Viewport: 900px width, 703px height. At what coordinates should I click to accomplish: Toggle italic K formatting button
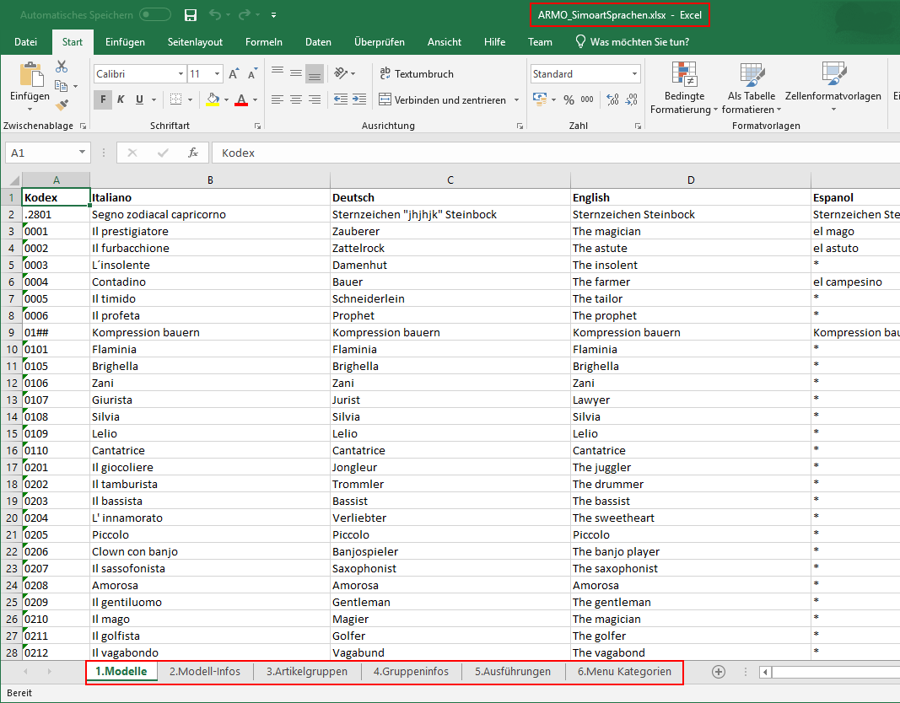[x=121, y=99]
